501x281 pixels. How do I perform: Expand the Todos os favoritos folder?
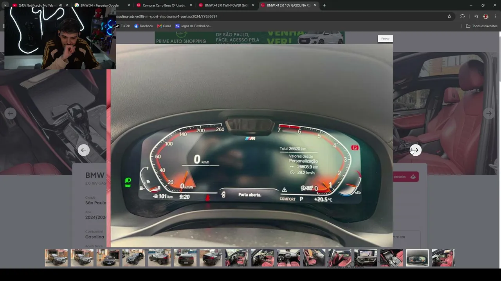481,26
